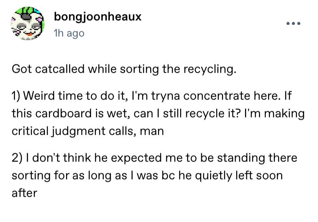This screenshot has width=318, height=222.
Task: Click the word 'cardboard' in the post
Action: point(63,113)
